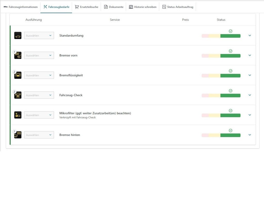Image resolution: width=264 pixels, height=198 pixels.
Task: Open the Auswählen dropdown for Bremse hinten
Action: tap(39, 135)
